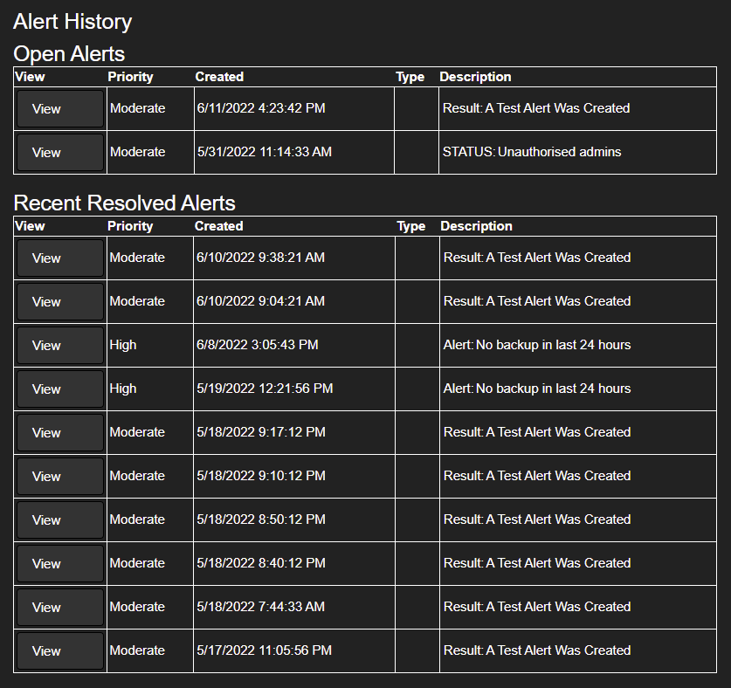The height and width of the screenshot is (688, 731).
Task: Click the Description header in Recent Resolved Alerts
Action: click(x=476, y=226)
